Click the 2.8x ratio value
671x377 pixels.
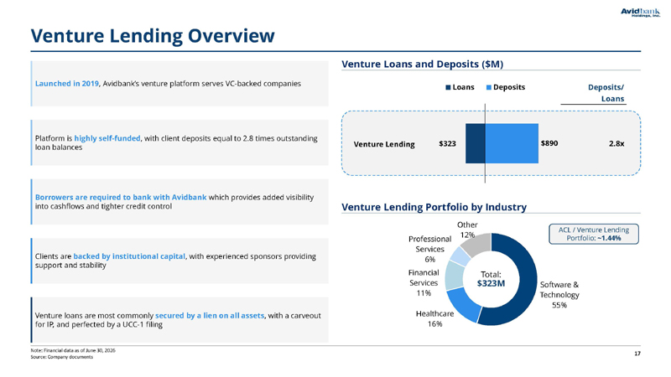616,143
